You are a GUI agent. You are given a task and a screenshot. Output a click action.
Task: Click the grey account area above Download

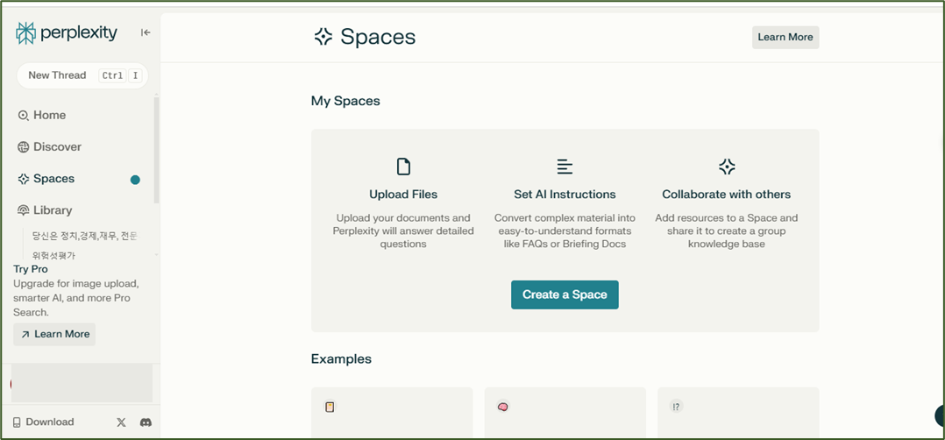(82, 383)
